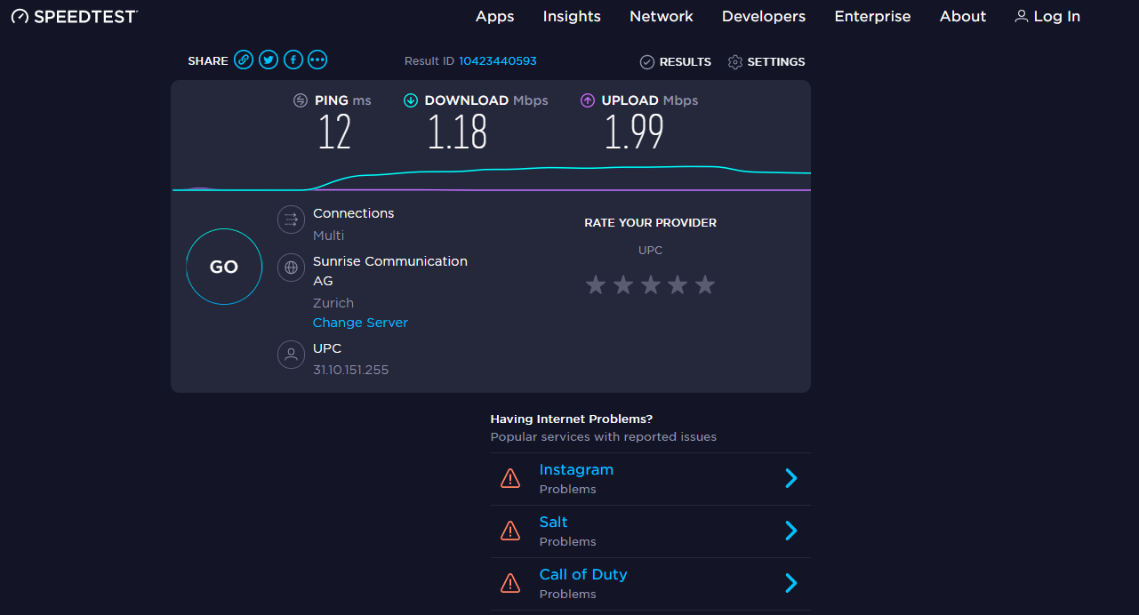1139x615 pixels.
Task: Click the Instagram warning triangle icon
Action: click(510, 479)
